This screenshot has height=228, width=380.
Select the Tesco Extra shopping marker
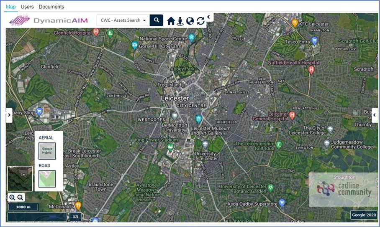(x=314, y=41)
